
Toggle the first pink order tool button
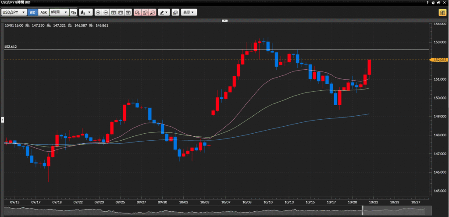click(138, 12)
